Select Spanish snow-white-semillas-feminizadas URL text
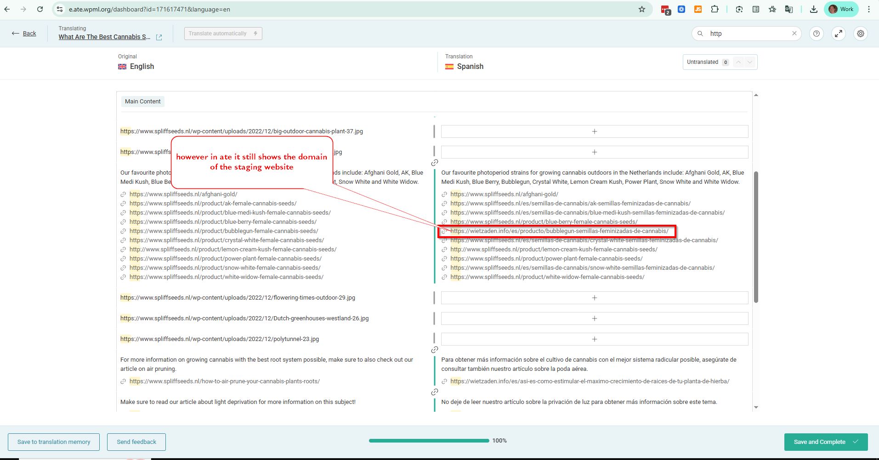Viewport: 879px width, 460px height. [583, 268]
